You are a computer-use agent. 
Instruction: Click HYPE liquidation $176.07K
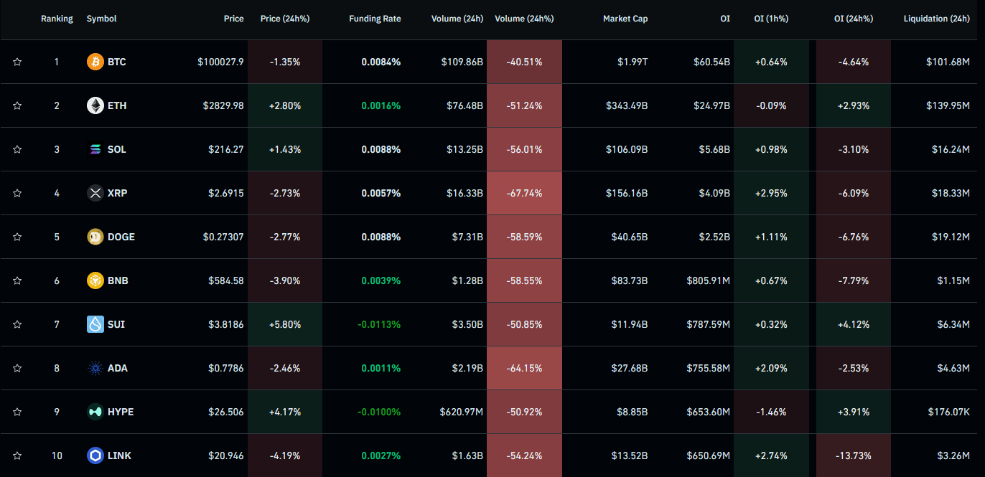pos(948,412)
